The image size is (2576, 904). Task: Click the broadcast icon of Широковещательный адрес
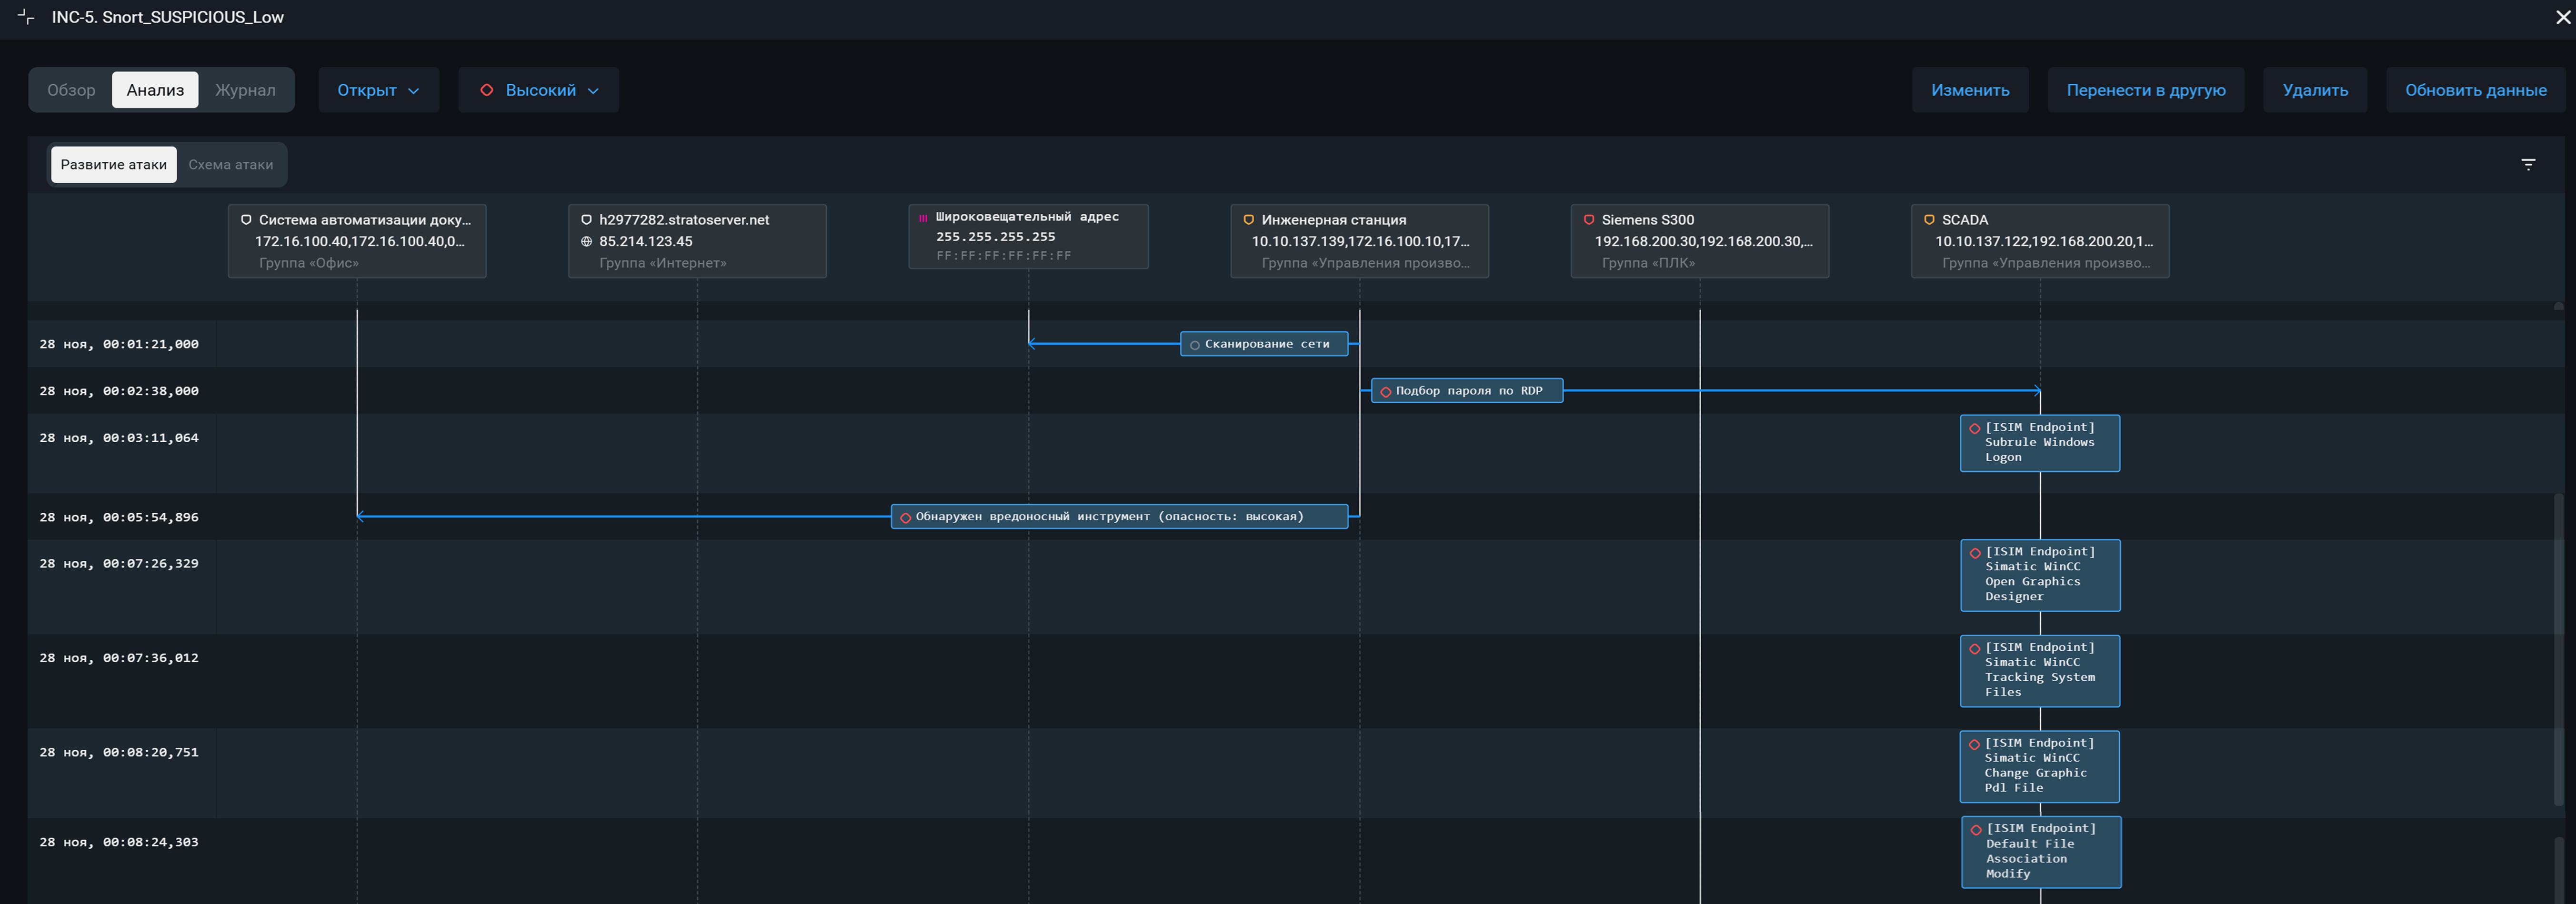(923, 217)
